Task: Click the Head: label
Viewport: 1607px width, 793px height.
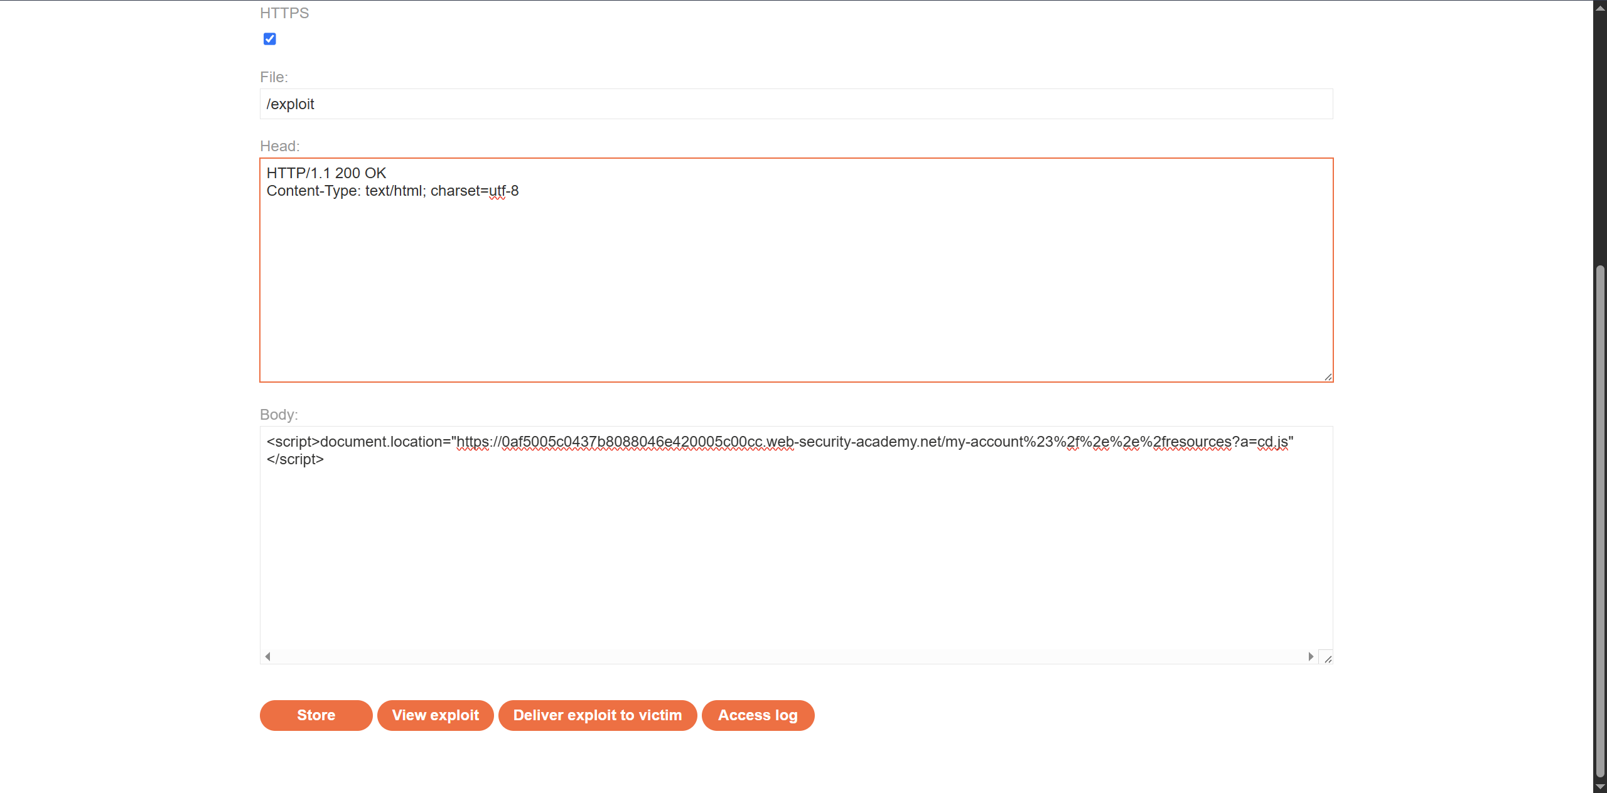Action: pos(280,146)
